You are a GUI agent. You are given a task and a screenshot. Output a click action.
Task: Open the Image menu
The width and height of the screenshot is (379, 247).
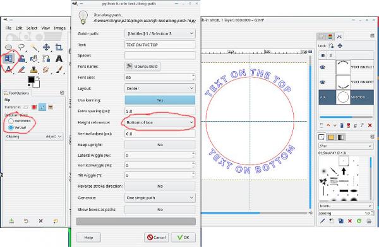pos(60,28)
